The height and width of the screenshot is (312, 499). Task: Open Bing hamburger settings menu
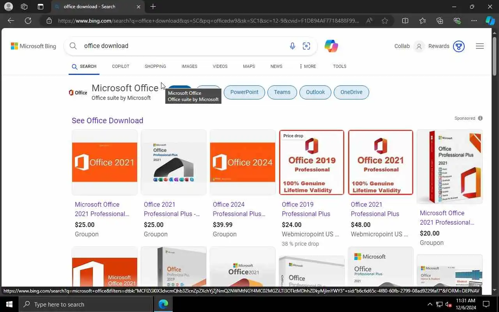click(480, 46)
